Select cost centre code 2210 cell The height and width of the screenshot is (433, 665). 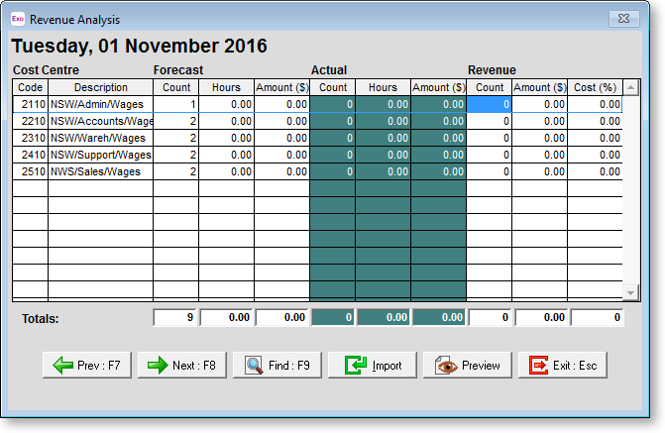(30, 121)
